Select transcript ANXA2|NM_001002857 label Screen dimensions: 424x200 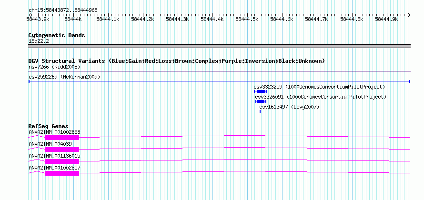[54, 168]
